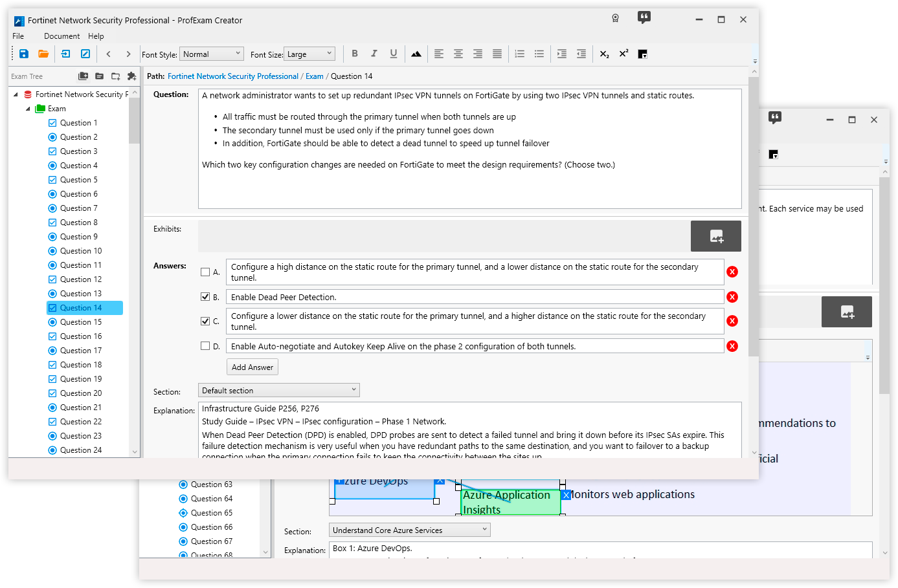Go to the next question with the forward arrow
Screen dimensions: 898x588
coord(128,54)
